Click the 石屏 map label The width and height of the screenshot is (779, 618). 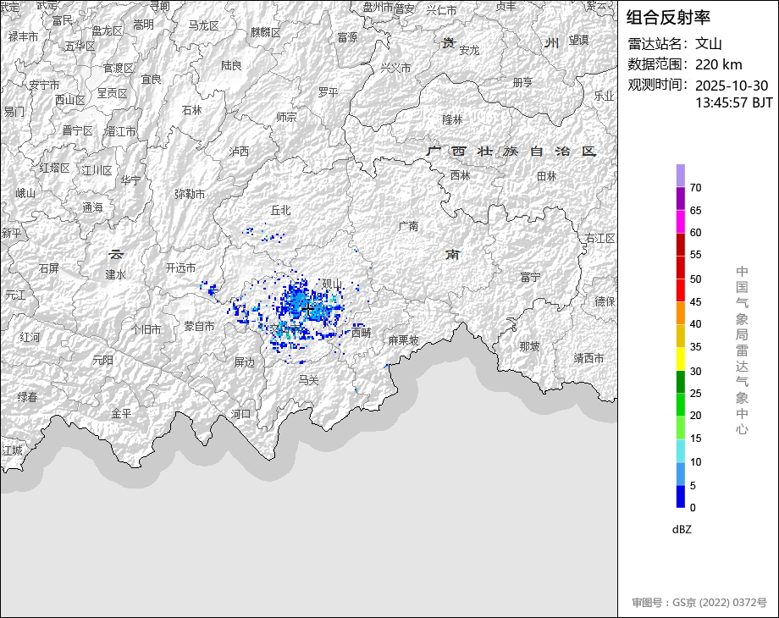click(x=49, y=268)
